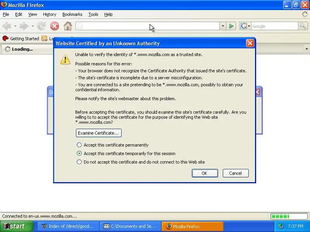
Task: Open the View menu
Action: click(x=33, y=14)
